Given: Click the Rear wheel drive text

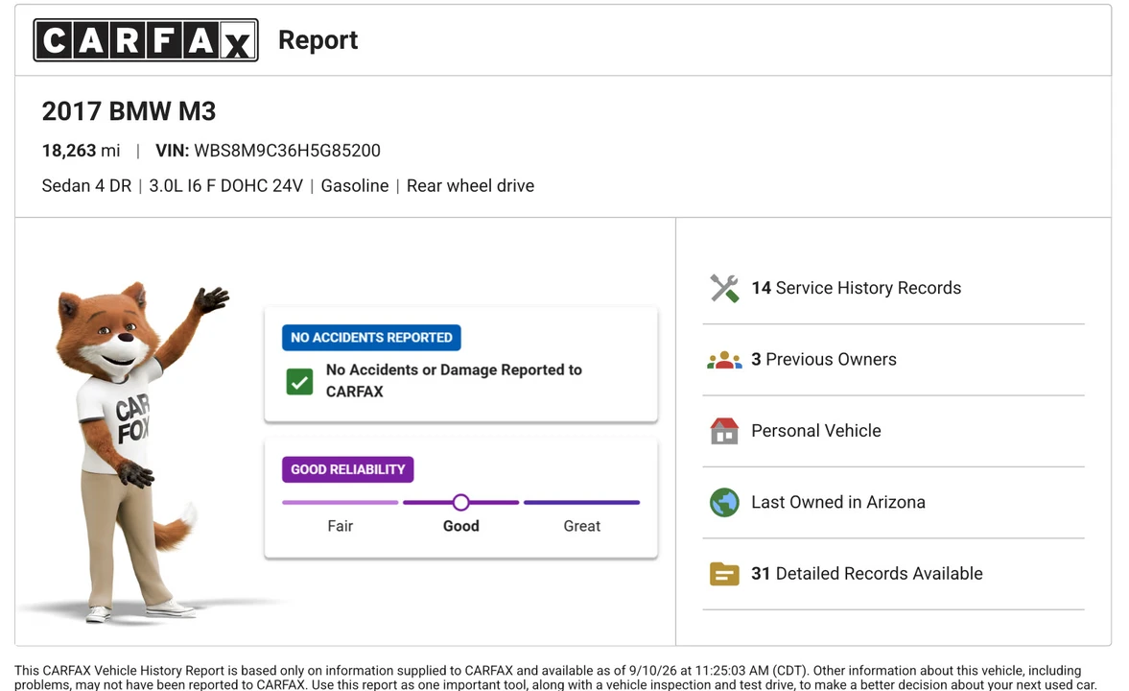Looking at the screenshot, I should 470,186.
